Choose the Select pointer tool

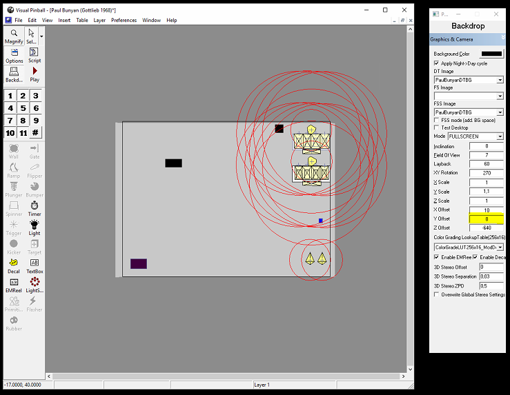point(31,37)
